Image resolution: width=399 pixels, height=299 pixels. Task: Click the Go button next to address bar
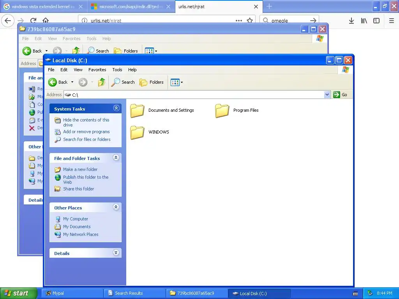(x=340, y=95)
